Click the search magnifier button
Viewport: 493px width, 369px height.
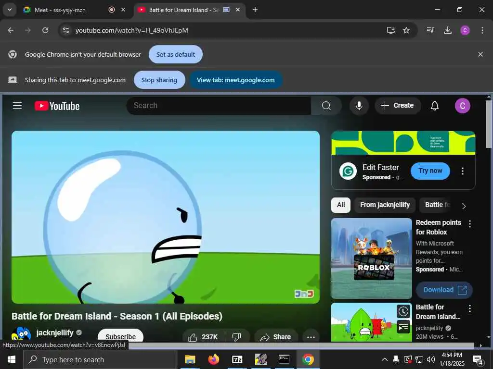[x=326, y=106]
